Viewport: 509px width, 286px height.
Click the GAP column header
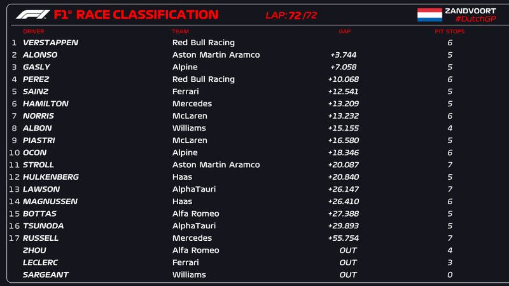[x=344, y=31]
